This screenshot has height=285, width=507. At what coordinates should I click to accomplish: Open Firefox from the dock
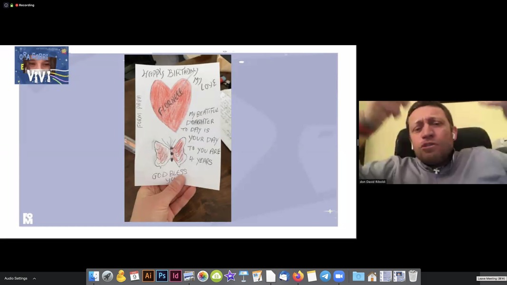point(298,276)
